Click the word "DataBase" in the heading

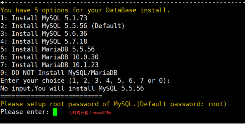pyautogui.click(x=121, y=10)
